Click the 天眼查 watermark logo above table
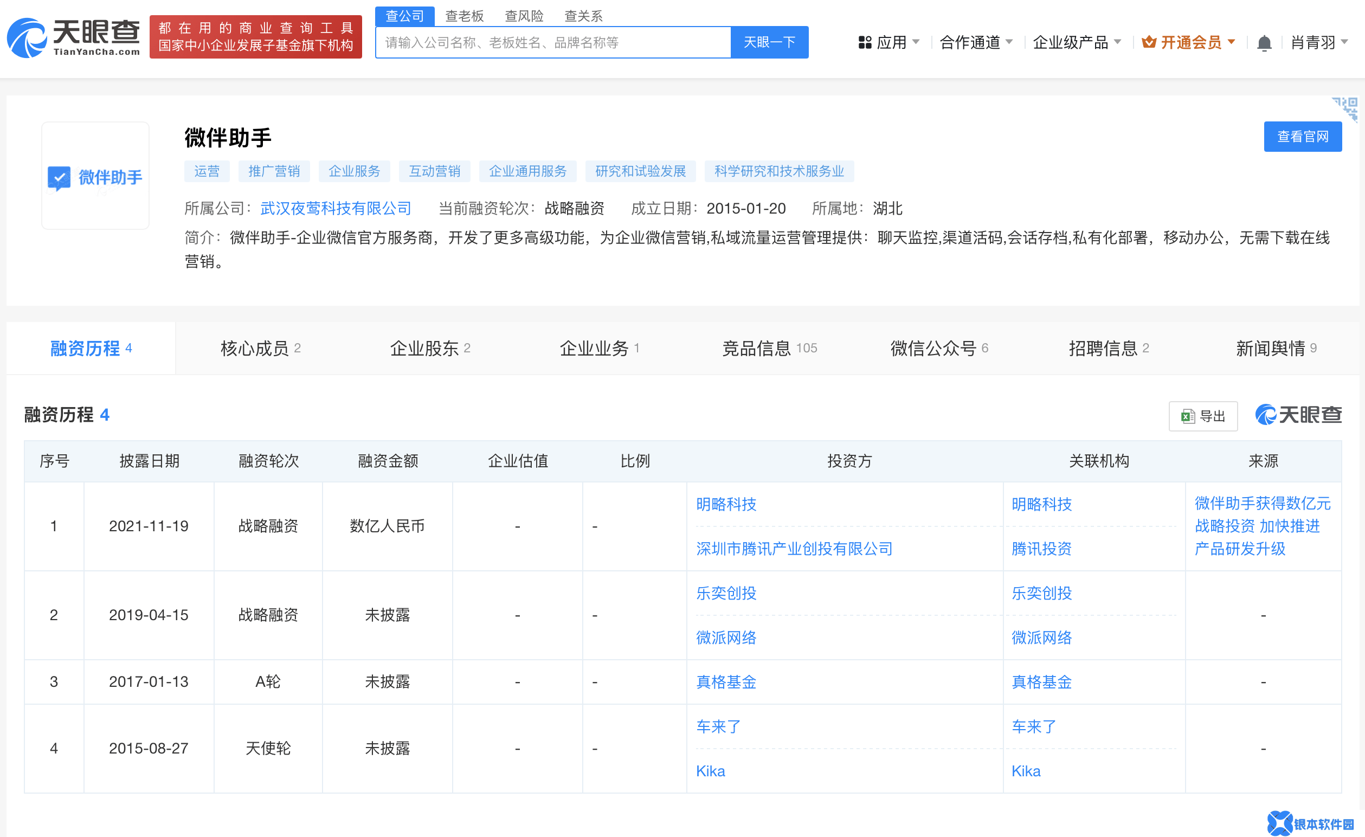This screenshot has width=1365, height=837. coord(1298,414)
